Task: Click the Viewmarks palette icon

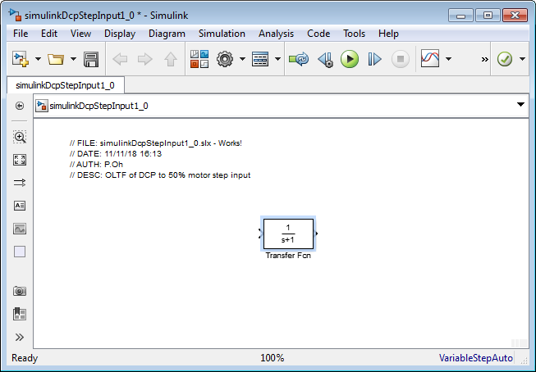Action: click(x=20, y=314)
